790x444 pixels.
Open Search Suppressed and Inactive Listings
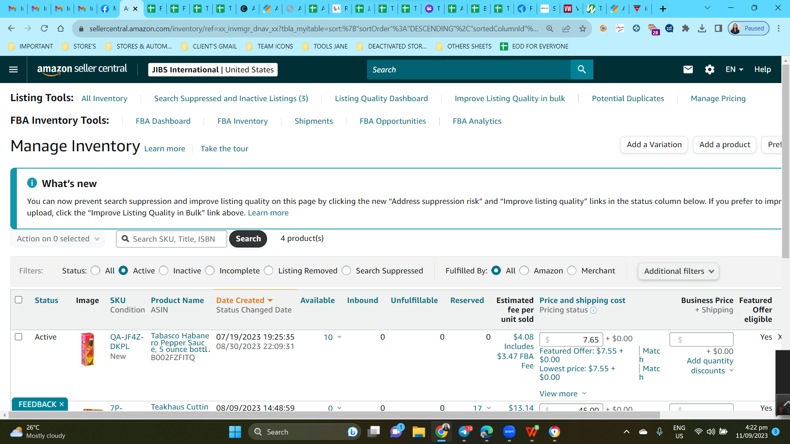click(x=231, y=99)
